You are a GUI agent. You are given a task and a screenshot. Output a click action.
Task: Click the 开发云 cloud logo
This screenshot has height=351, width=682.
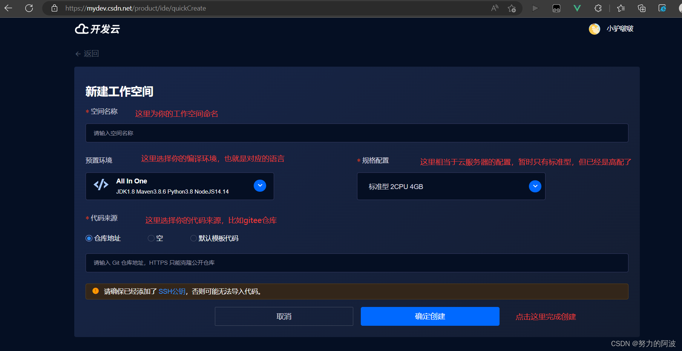click(x=98, y=29)
